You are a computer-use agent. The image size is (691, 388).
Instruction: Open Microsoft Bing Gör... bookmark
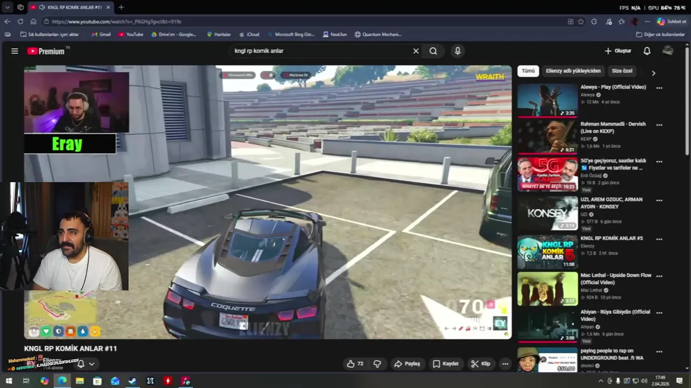tap(291, 34)
